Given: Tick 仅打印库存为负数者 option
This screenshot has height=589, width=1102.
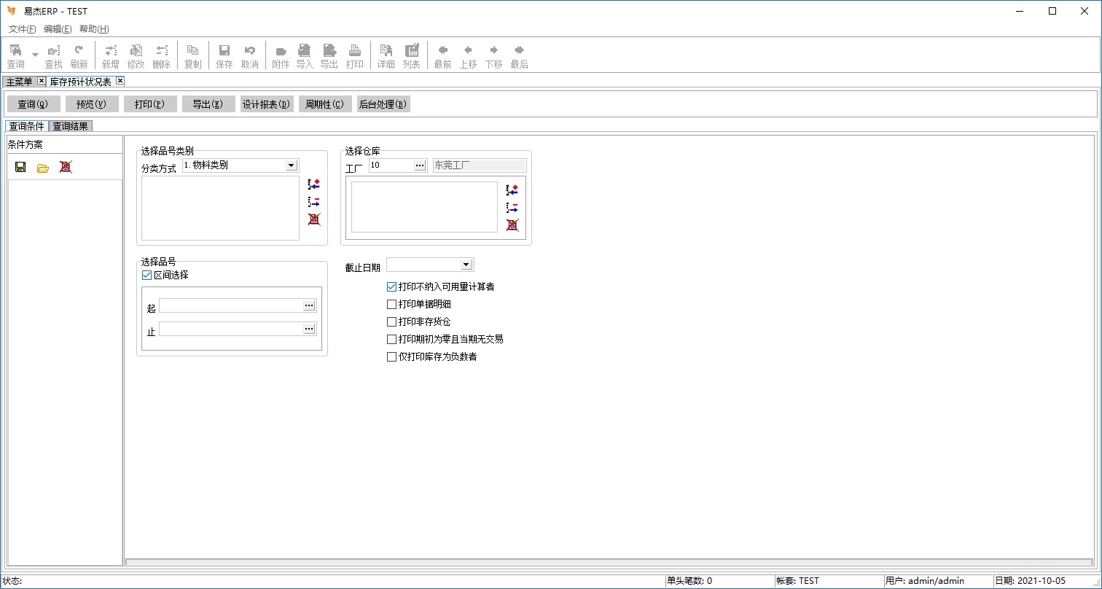Looking at the screenshot, I should (392, 356).
